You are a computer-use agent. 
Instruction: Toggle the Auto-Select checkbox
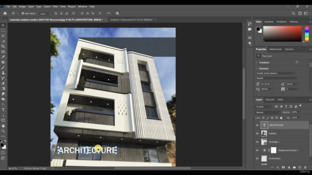23,14
